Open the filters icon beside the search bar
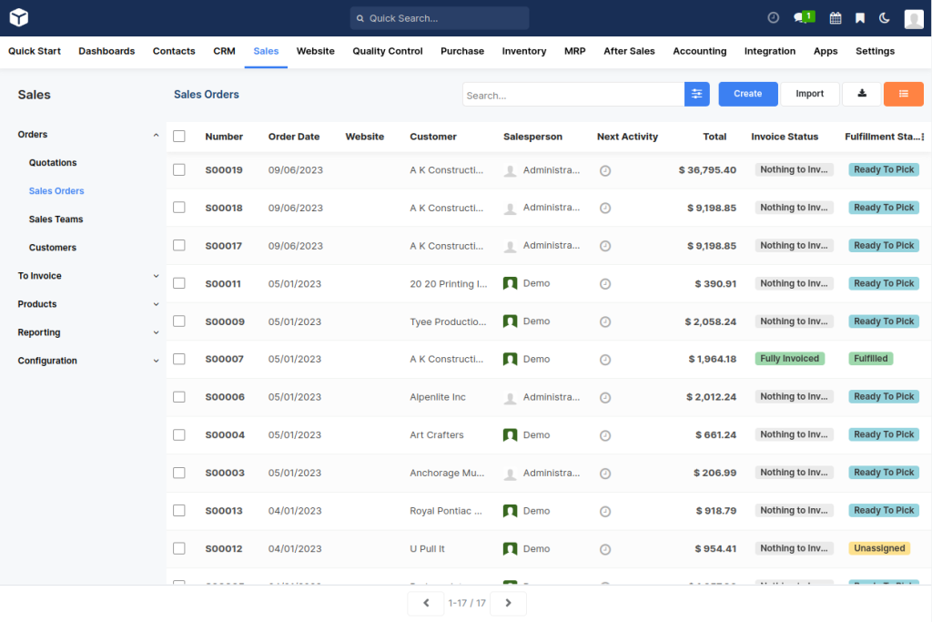Screen dimensions: 932x622 [697, 94]
